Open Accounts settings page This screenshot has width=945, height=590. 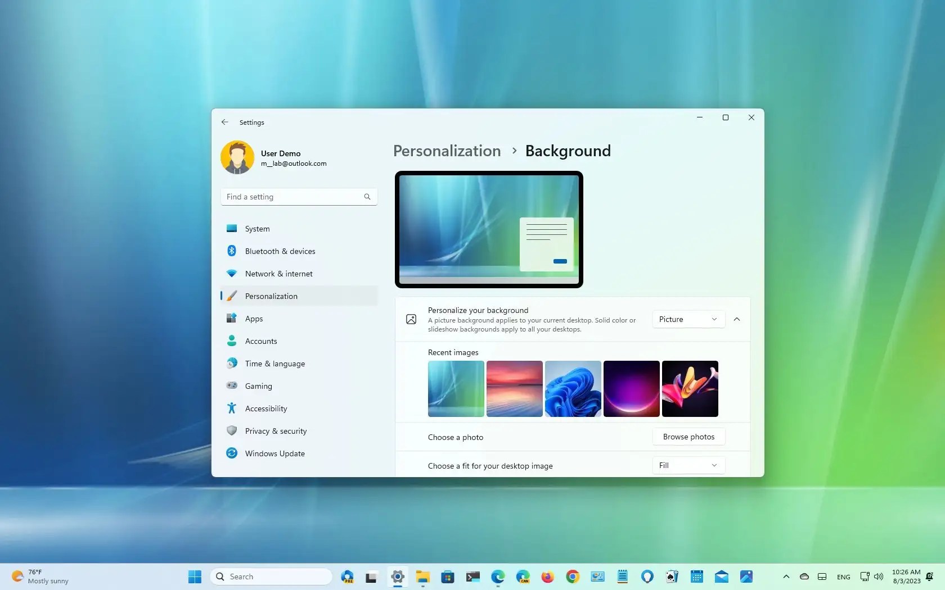(299, 341)
